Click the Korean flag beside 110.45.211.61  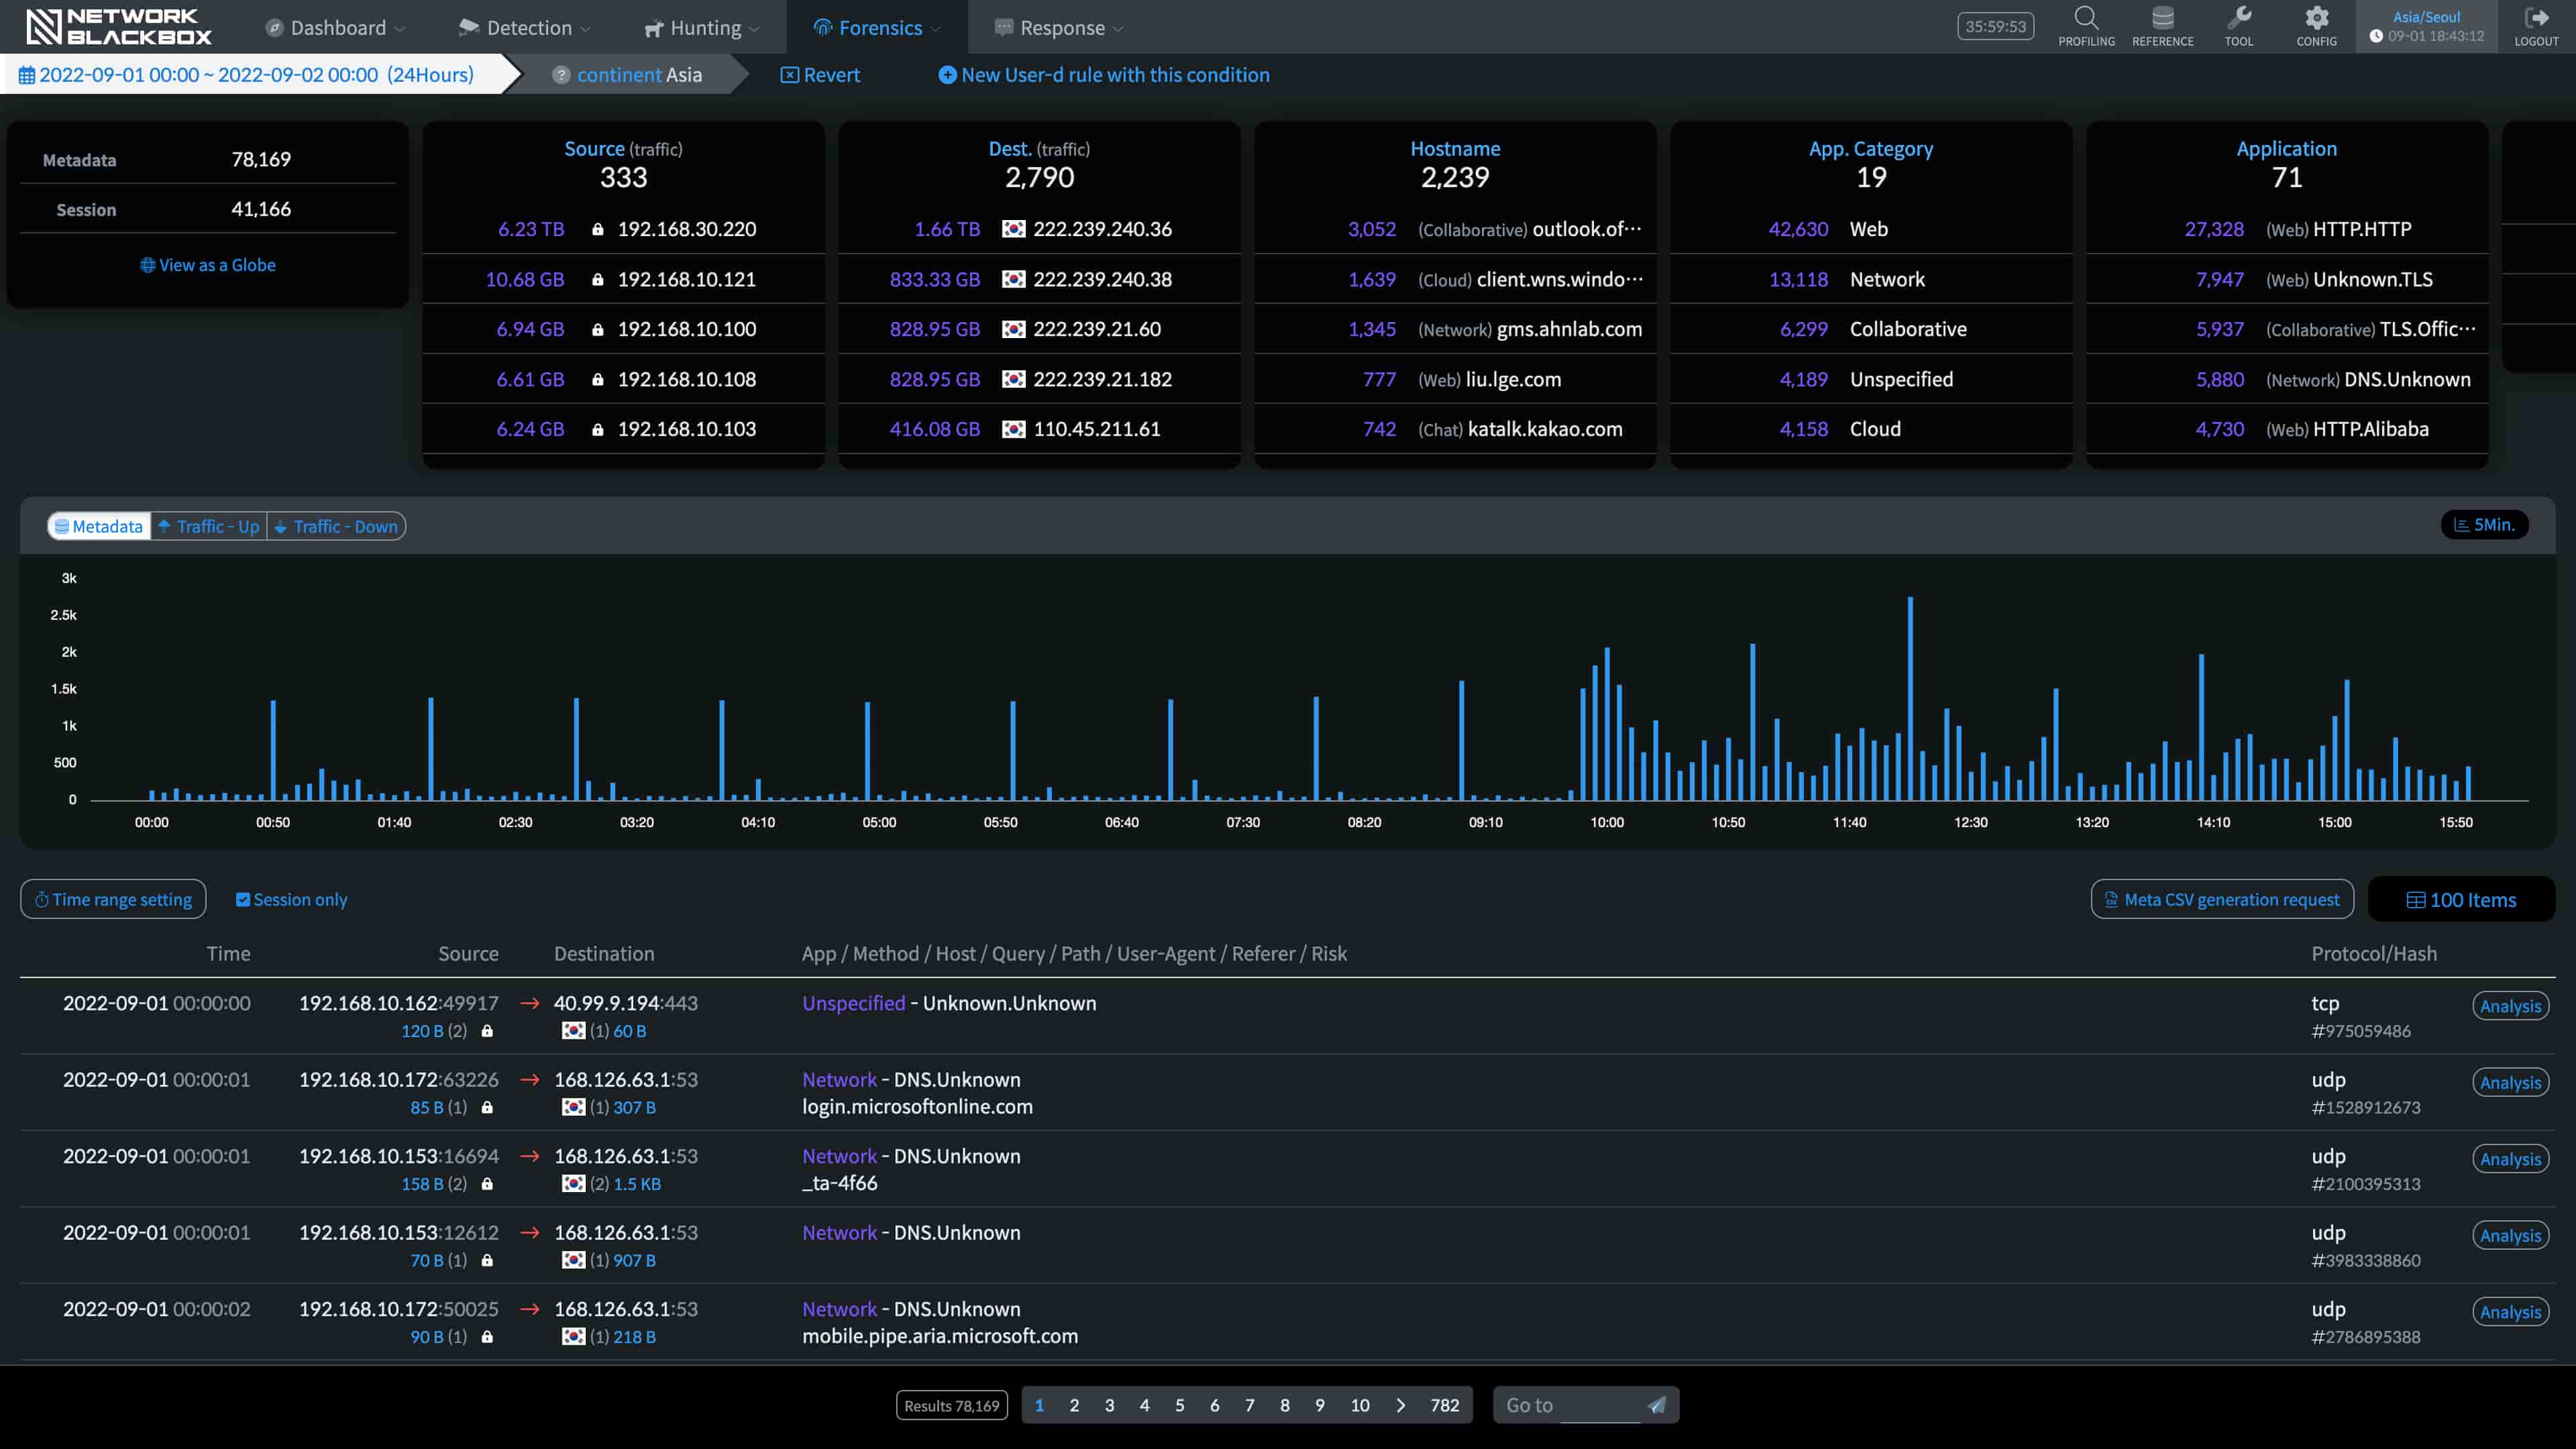pyautogui.click(x=1013, y=429)
